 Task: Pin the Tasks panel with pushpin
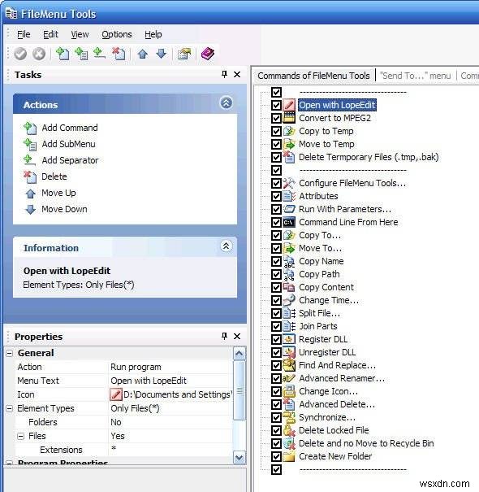[x=224, y=74]
